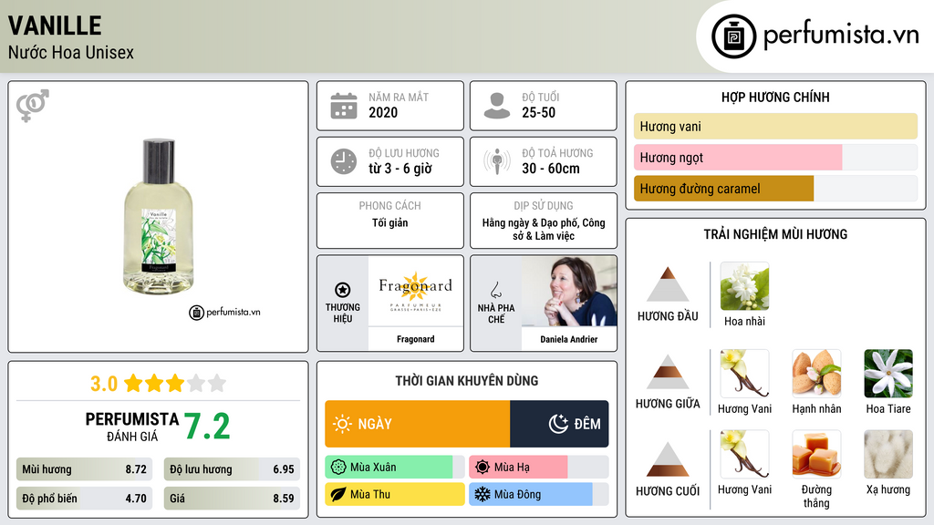Click the sun icon in Ngày bar

[343, 424]
